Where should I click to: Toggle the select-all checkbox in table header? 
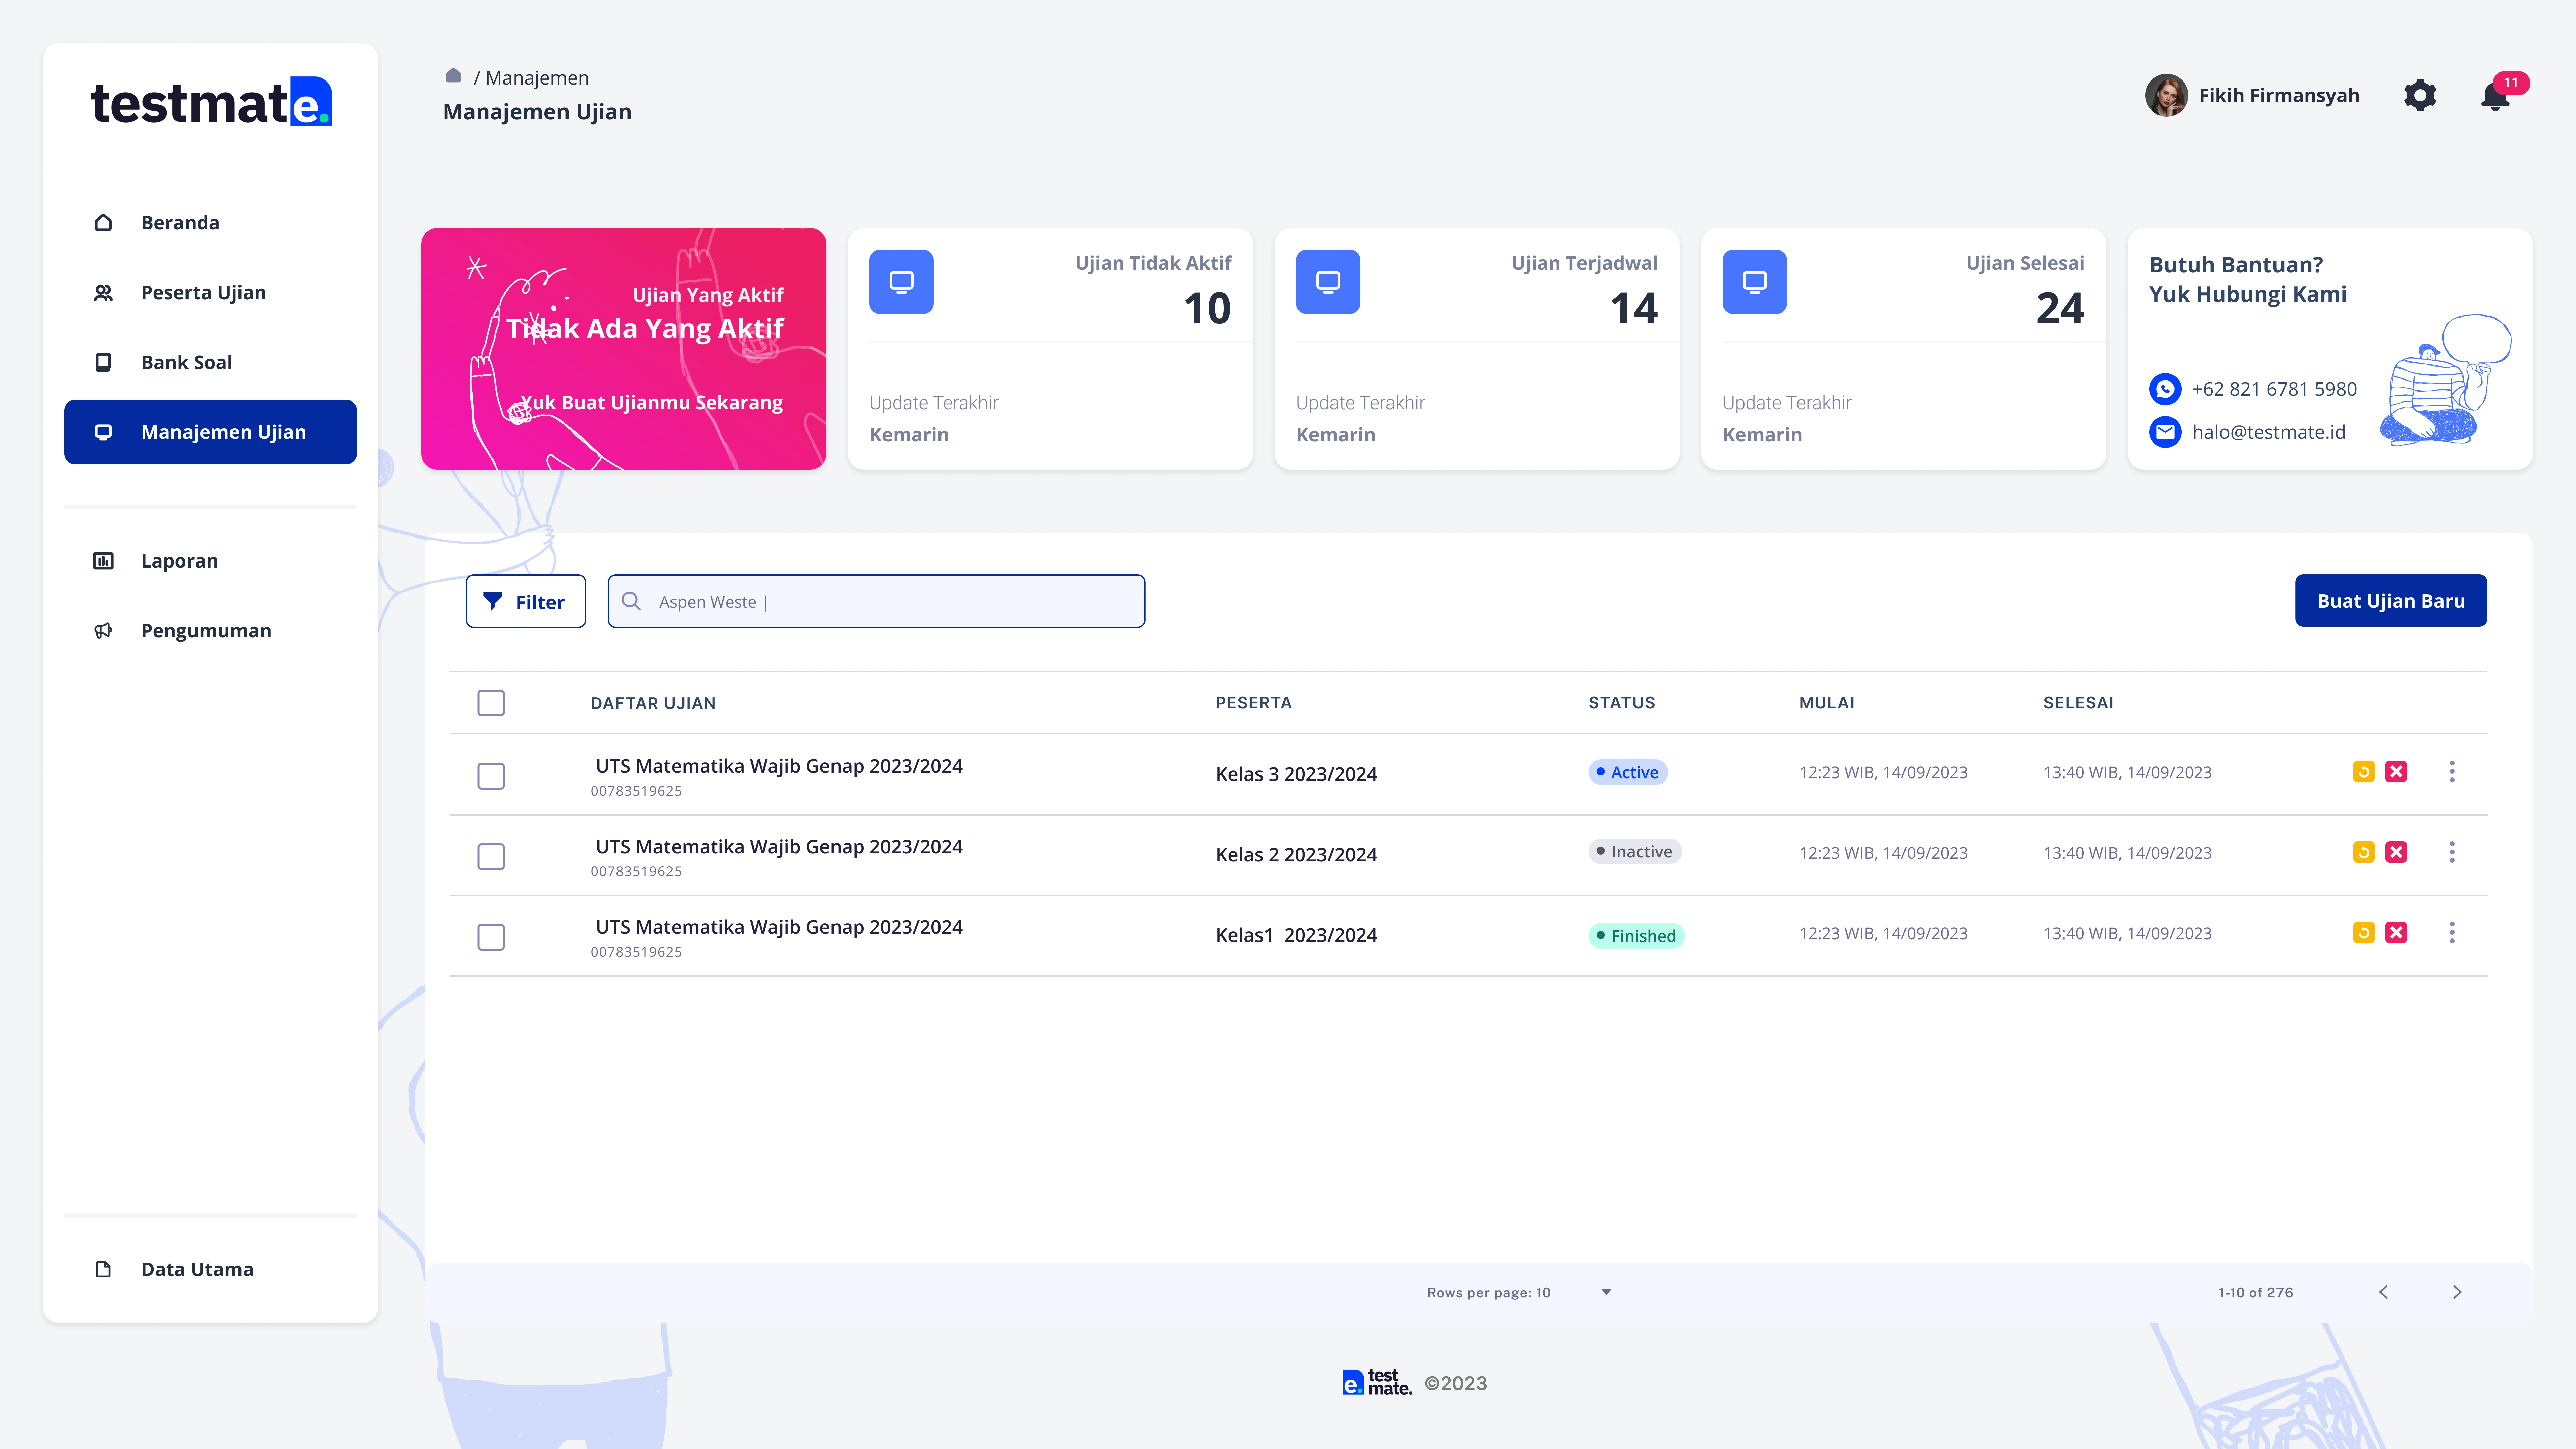491,703
